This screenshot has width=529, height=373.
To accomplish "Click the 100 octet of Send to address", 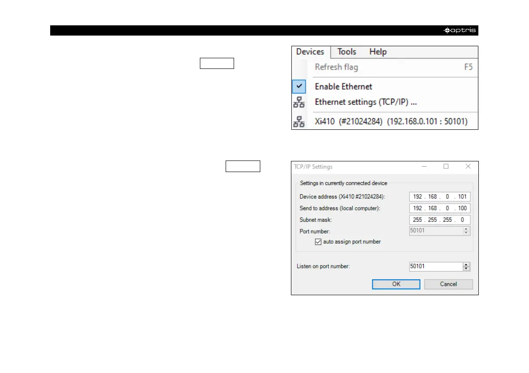I will coord(462,208).
